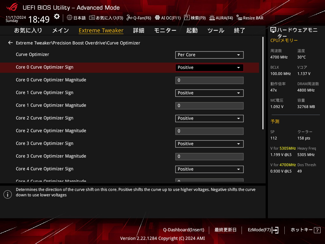This screenshot has height=244, width=325.
Task: Click AURA(F4) button
Action: click(x=224, y=18)
